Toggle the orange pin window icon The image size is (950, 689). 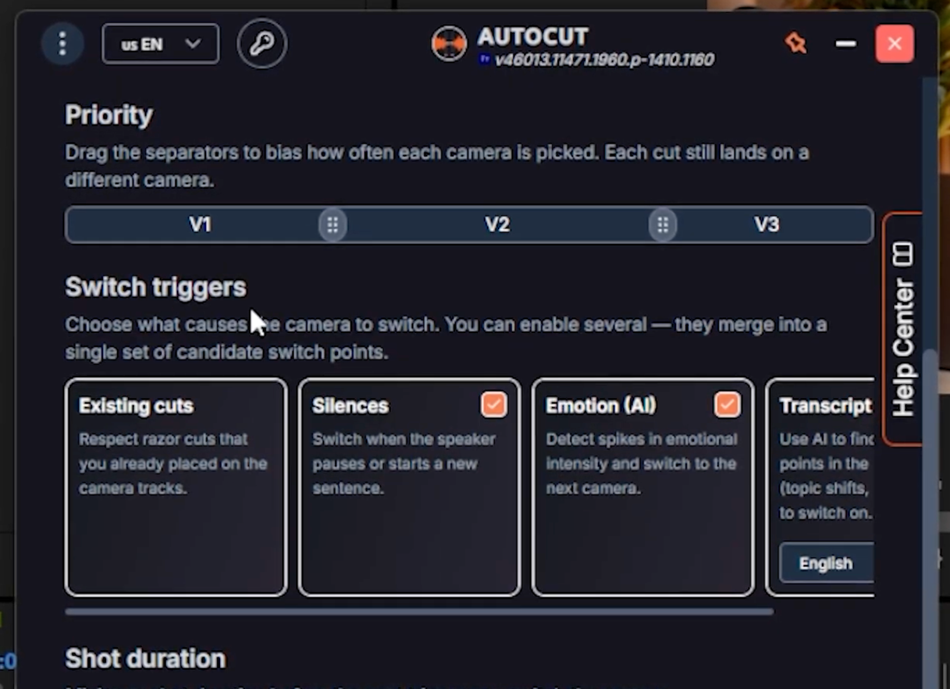(x=796, y=43)
